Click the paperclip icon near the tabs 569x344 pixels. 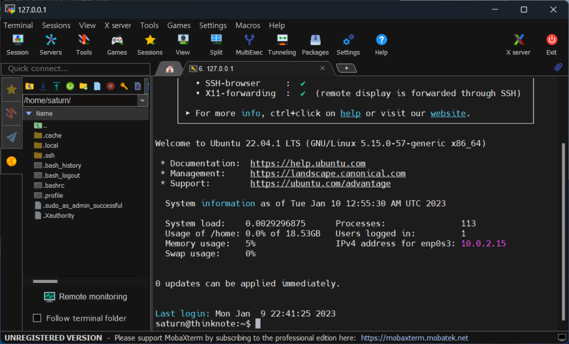558,67
